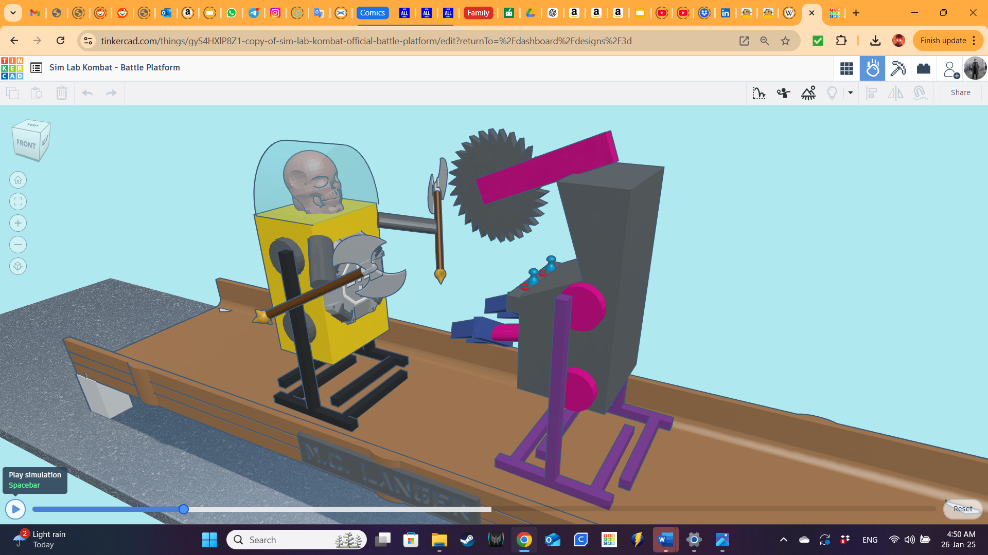Click the Paste tool icon
This screenshot has width=988, height=555.
coord(37,93)
